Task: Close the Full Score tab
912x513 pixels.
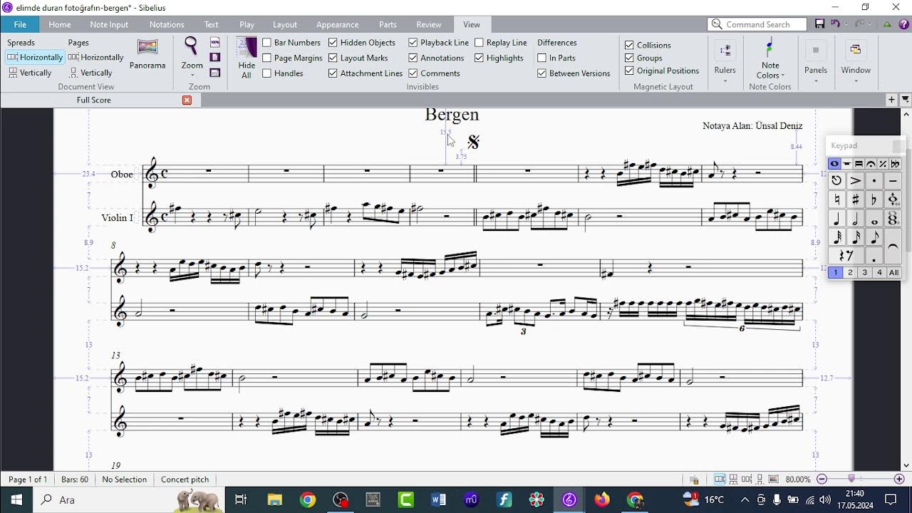Action: pyautogui.click(x=187, y=100)
